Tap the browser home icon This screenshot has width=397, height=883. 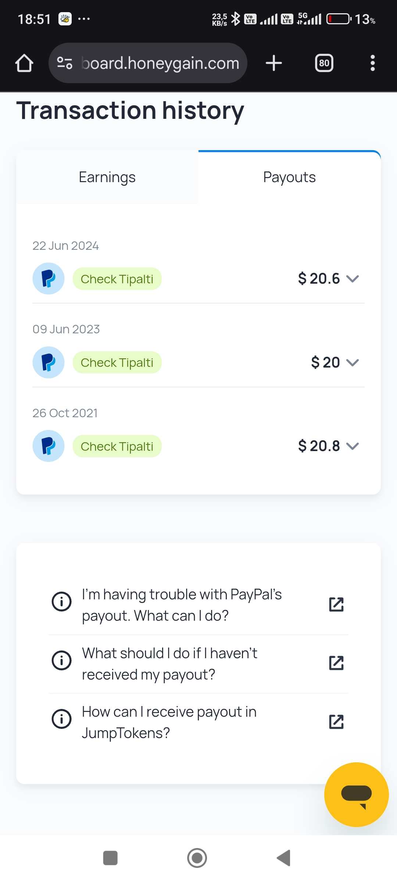(24, 63)
